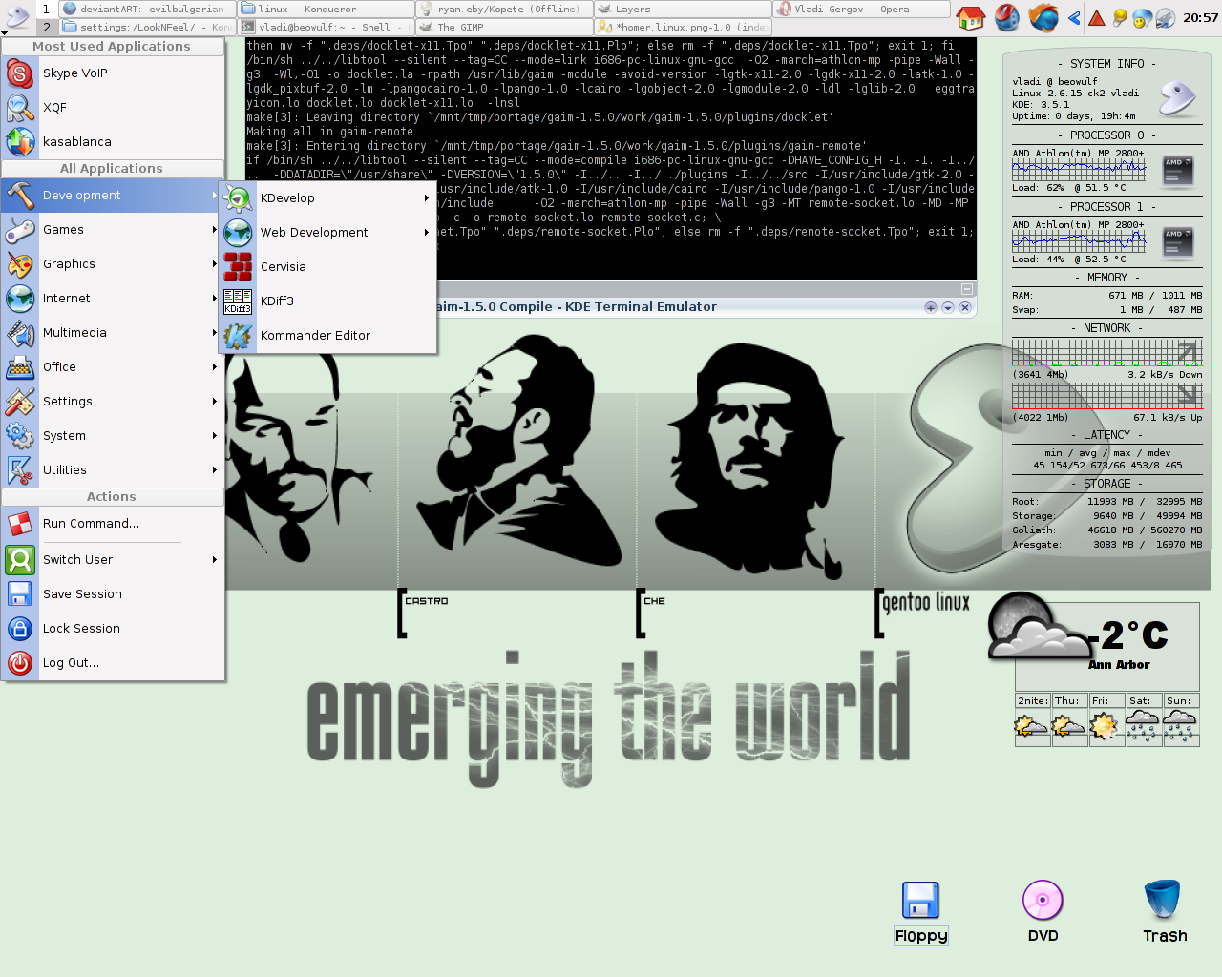
Task: Switch to virtual desktop 1
Action: (46, 9)
